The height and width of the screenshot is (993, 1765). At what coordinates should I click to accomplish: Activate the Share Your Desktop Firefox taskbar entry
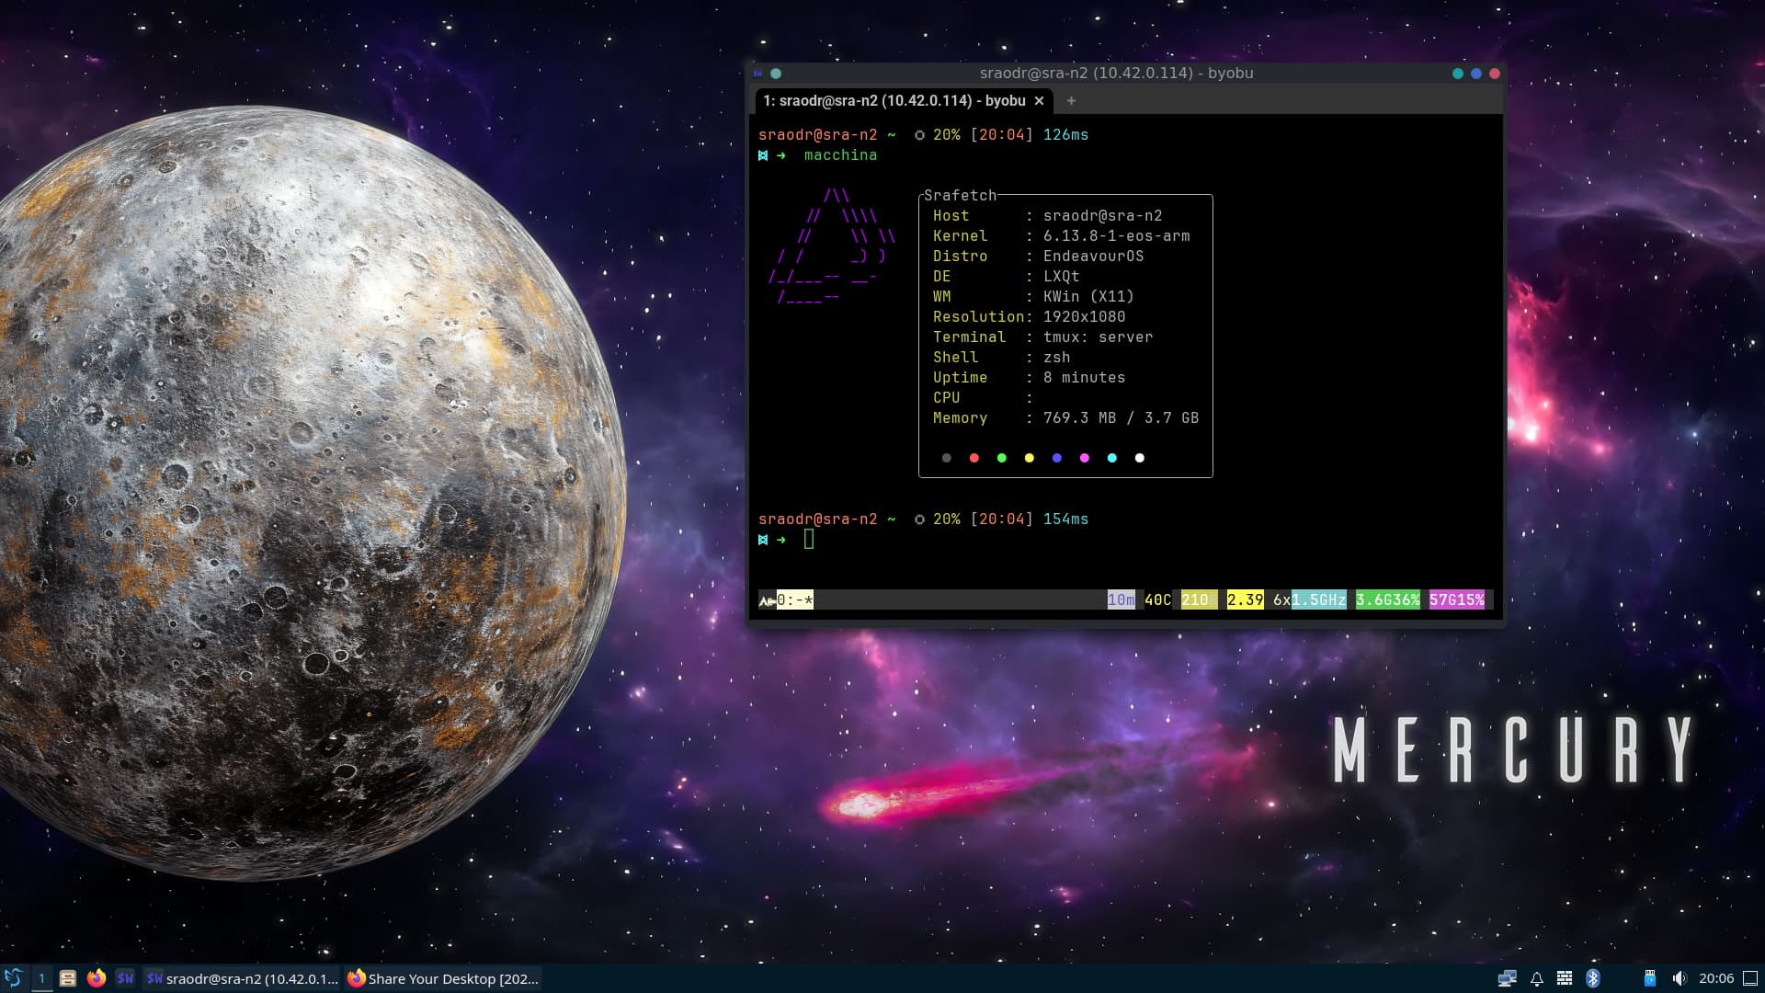coord(443,978)
